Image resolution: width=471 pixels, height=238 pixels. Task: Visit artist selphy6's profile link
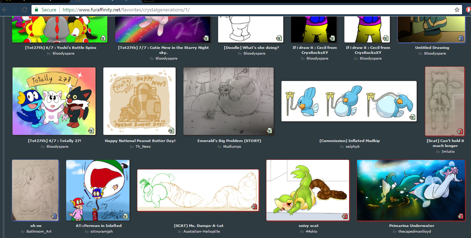[x=353, y=146]
